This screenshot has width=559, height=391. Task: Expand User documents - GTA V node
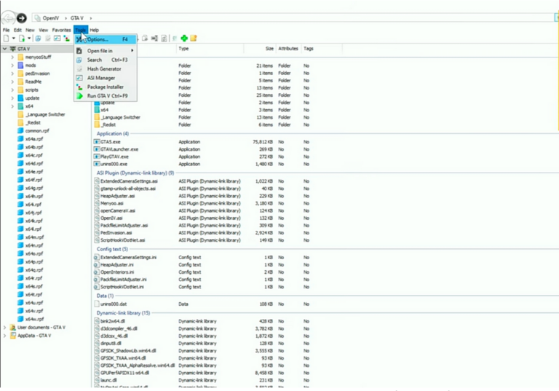pos(4,328)
